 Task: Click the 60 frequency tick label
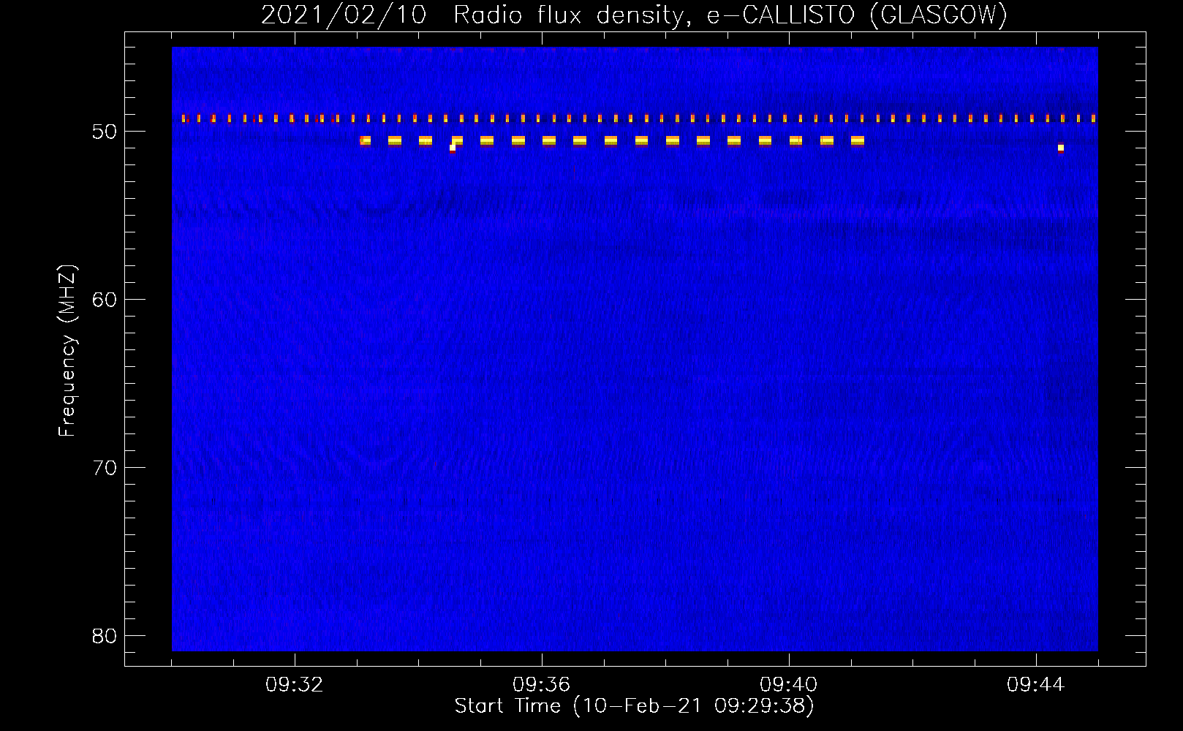pyautogui.click(x=105, y=300)
